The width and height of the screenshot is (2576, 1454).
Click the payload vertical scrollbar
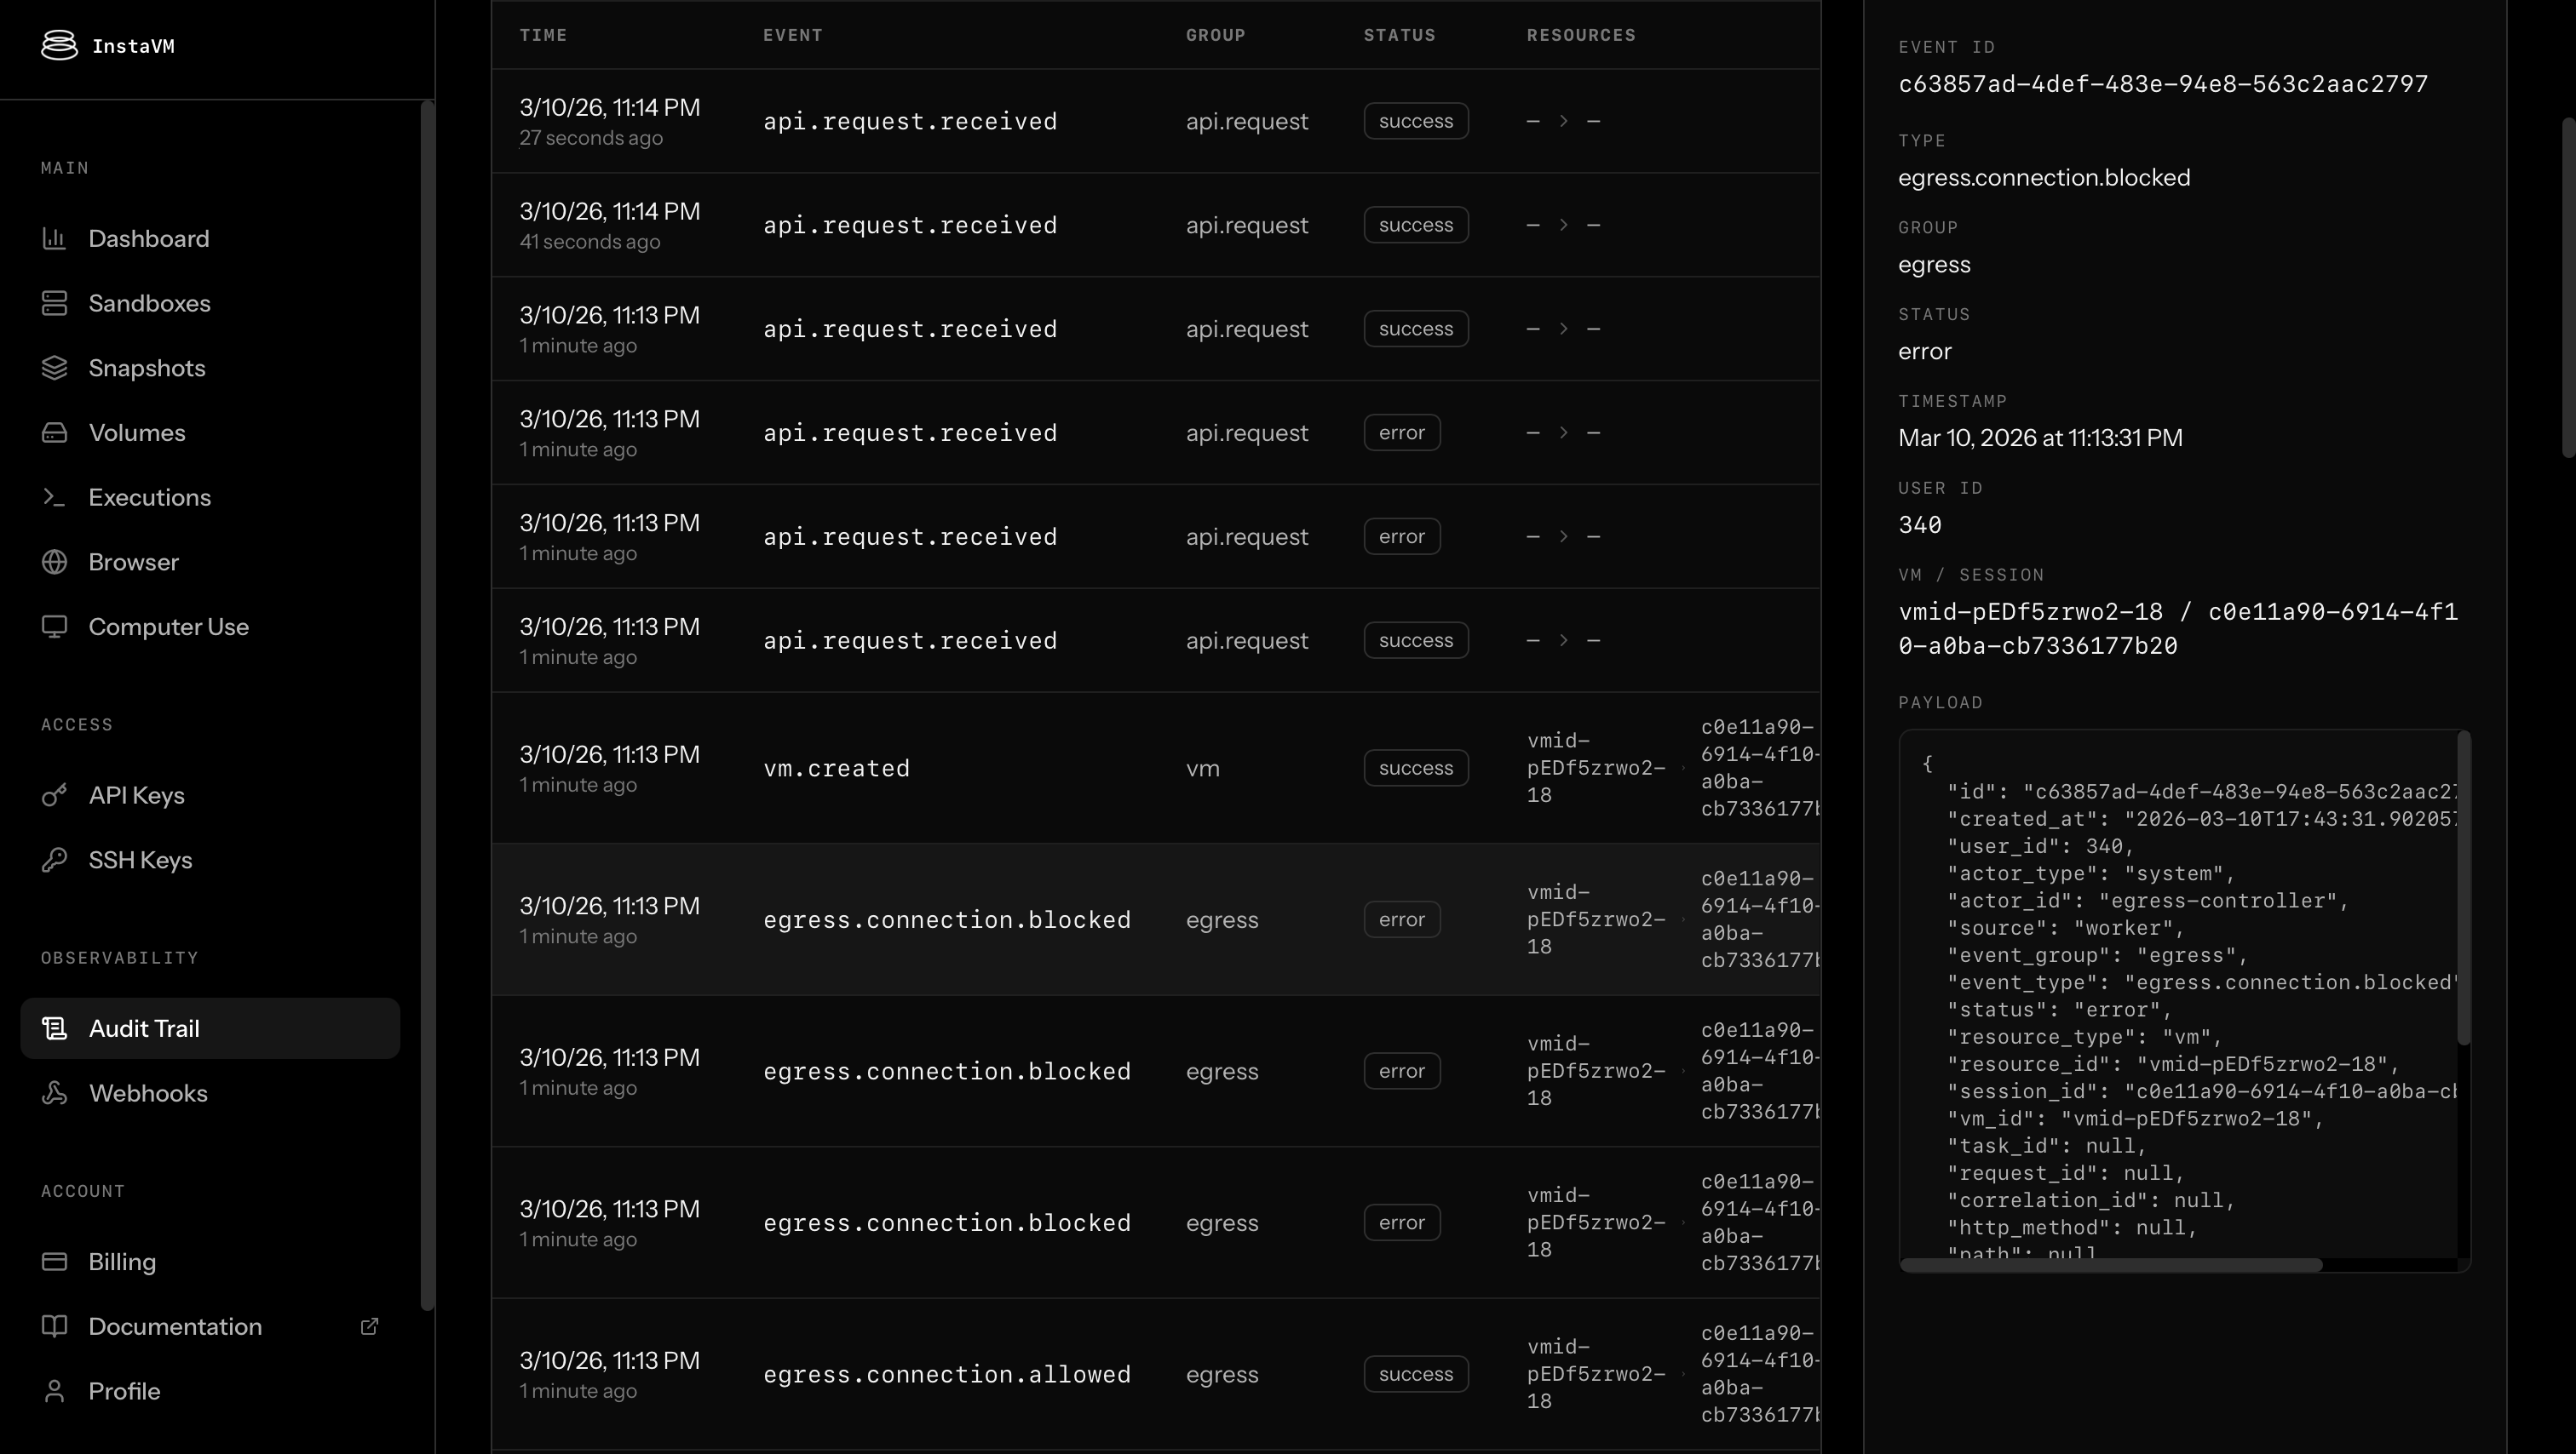(x=2464, y=890)
